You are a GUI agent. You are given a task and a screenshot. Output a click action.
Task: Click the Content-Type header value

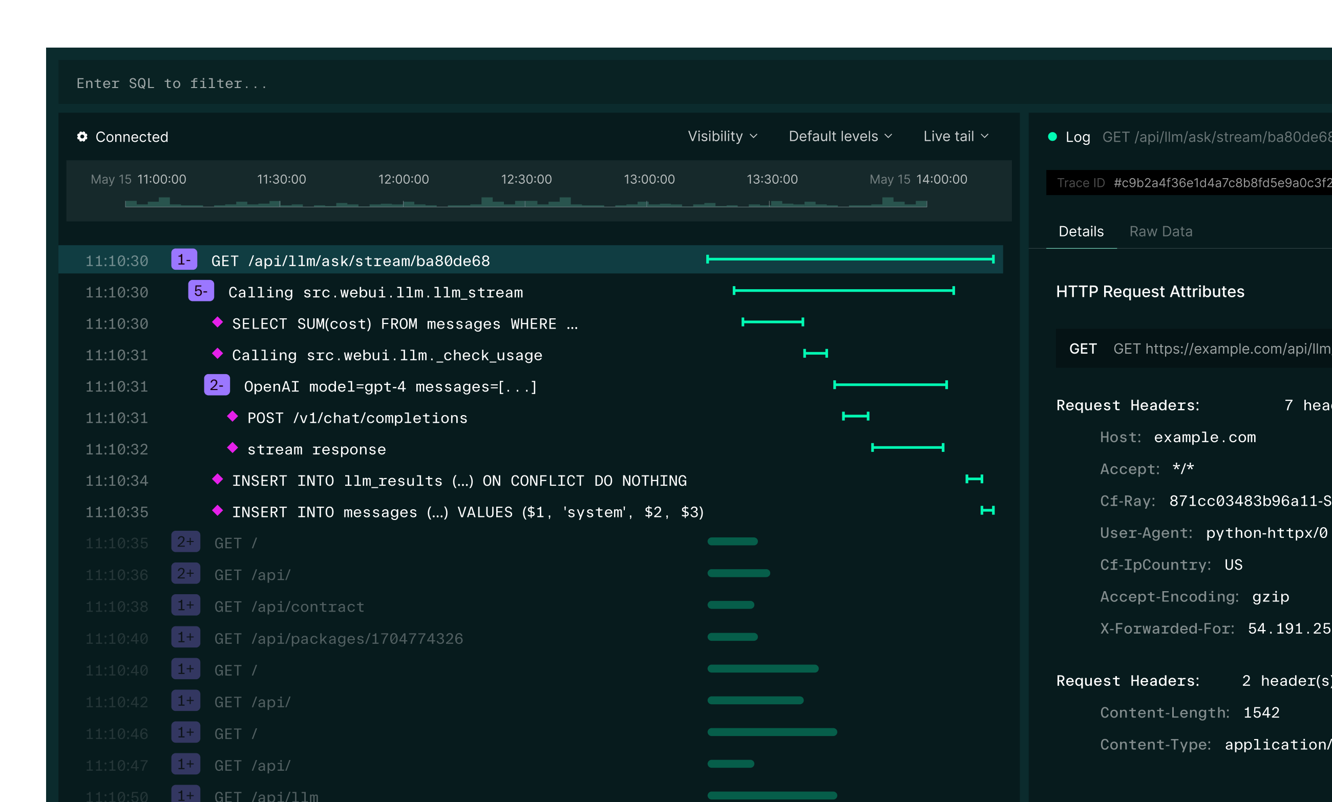[1277, 744]
